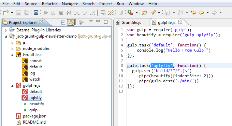The image size is (232, 126).
Task: Click the Suspend debug icon
Action: (54, 13)
